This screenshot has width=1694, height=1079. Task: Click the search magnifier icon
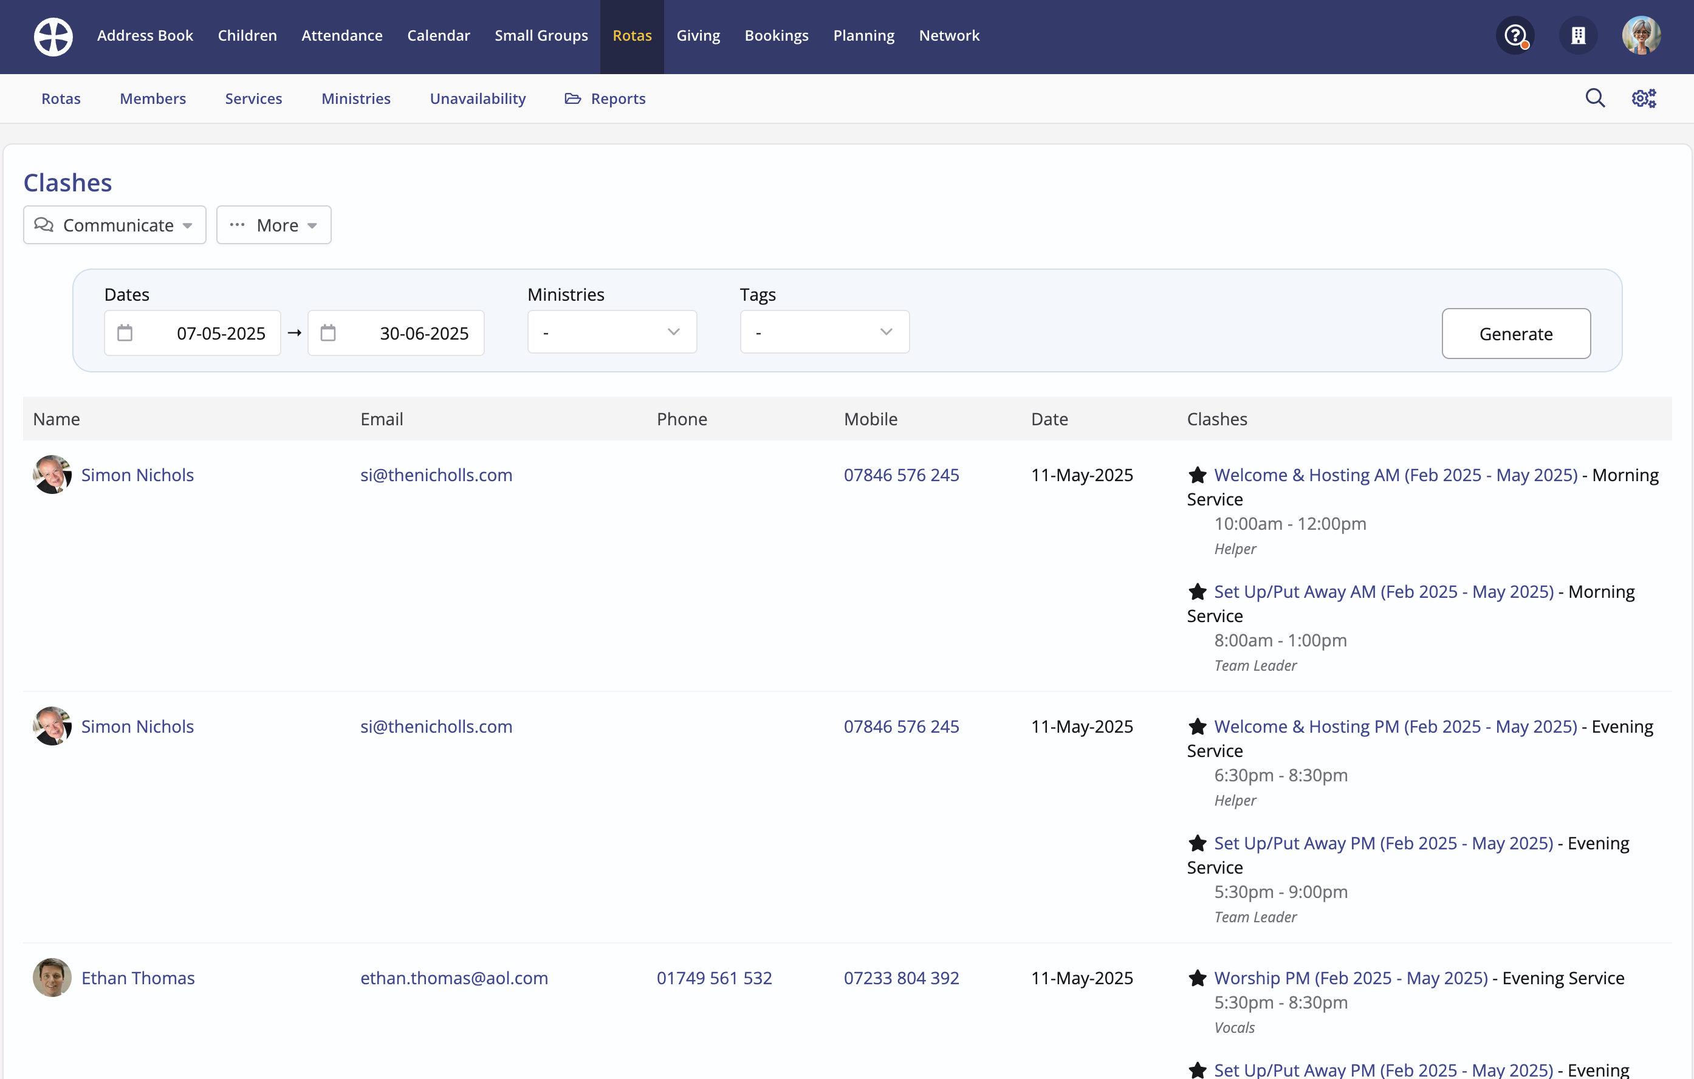point(1595,98)
